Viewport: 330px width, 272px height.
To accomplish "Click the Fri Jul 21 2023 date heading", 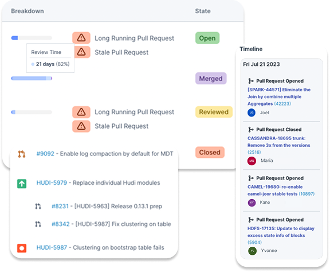I will tap(261, 64).
